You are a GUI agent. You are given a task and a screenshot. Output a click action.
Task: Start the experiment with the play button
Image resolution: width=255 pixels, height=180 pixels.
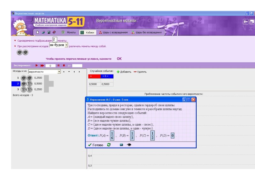coord(37,66)
